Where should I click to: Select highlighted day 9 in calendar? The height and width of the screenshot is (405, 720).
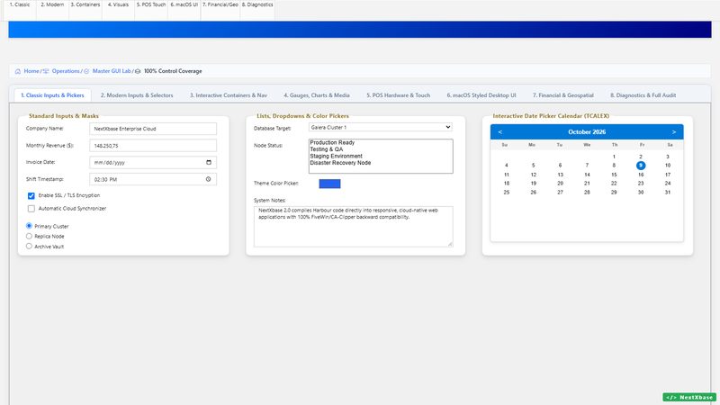(641, 166)
